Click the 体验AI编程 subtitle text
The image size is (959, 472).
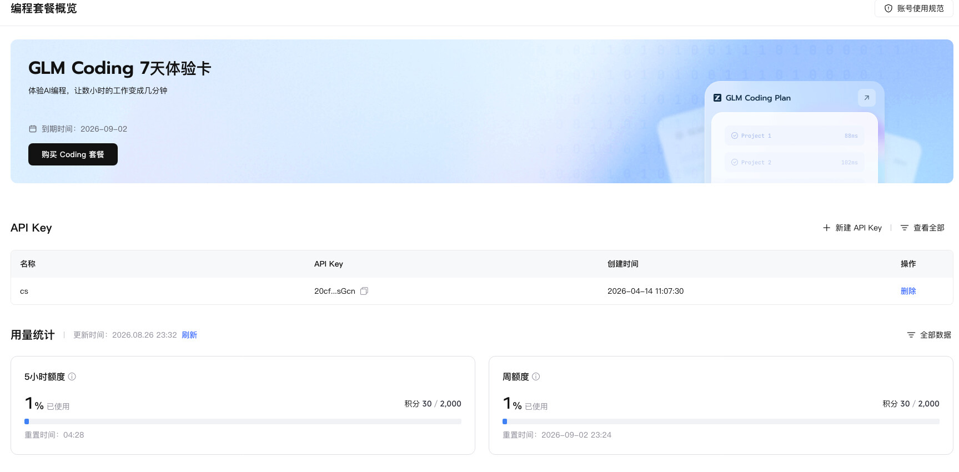point(98,91)
